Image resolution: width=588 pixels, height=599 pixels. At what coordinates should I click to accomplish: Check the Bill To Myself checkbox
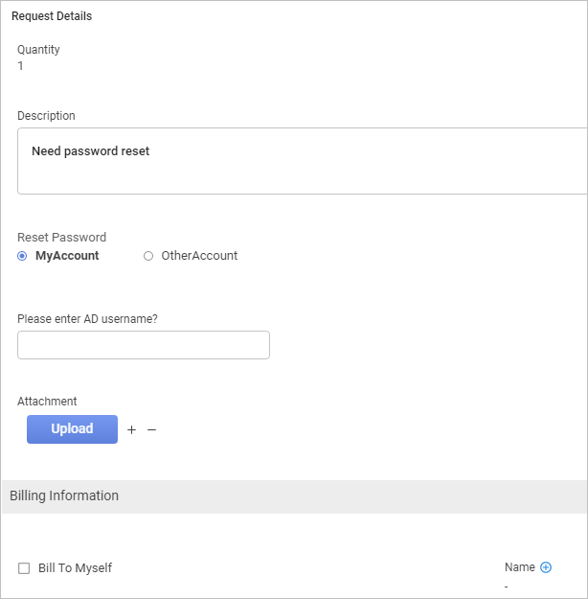pos(24,568)
